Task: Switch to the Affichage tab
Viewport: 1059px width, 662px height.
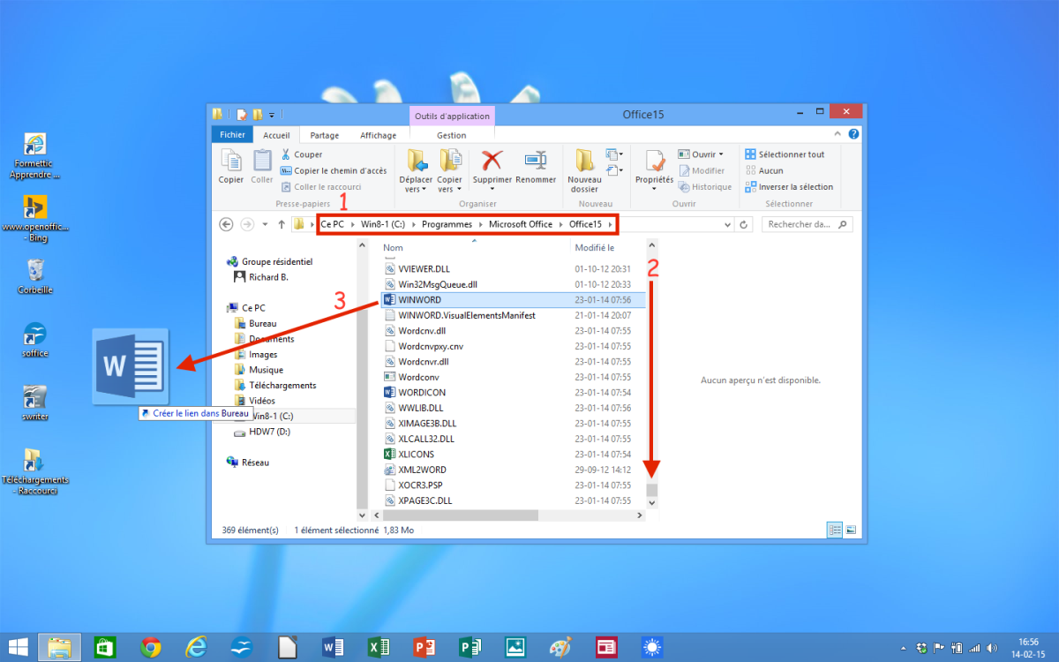Action: click(378, 135)
